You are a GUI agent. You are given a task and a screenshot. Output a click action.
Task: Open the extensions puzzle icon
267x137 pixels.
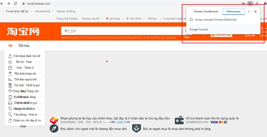tap(265, 3)
